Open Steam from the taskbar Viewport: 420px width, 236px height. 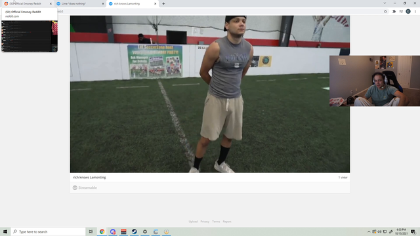(134, 231)
